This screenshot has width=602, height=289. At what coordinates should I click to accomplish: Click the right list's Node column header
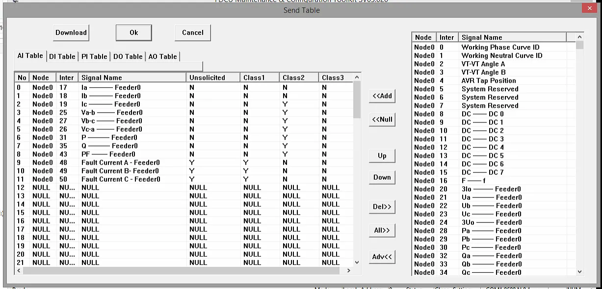tap(424, 37)
